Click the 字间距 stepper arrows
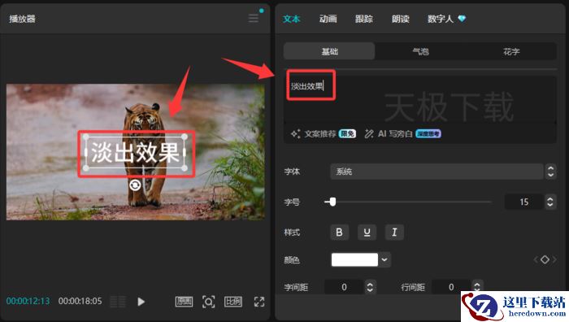Image resolution: width=569 pixels, height=322 pixels. pyautogui.click(x=370, y=287)
